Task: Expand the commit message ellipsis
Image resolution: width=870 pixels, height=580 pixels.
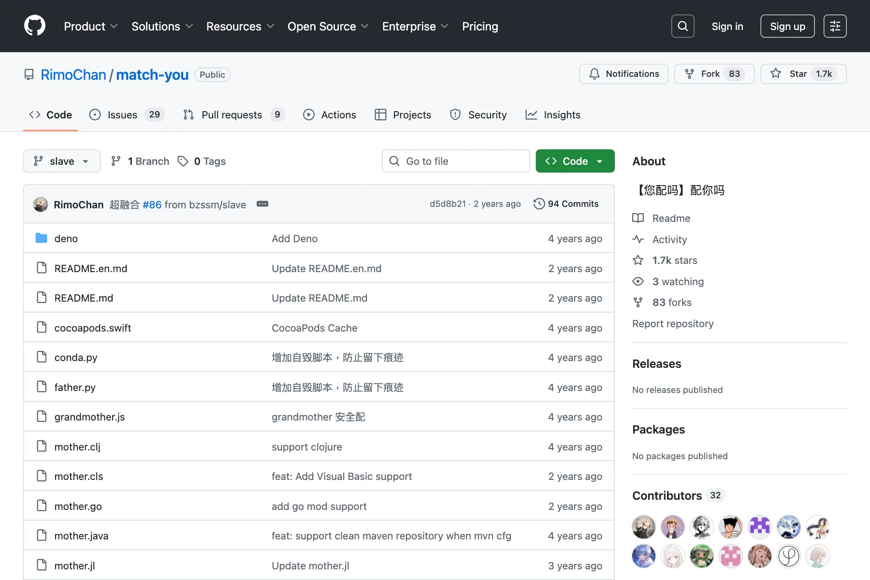Action: 262,204
